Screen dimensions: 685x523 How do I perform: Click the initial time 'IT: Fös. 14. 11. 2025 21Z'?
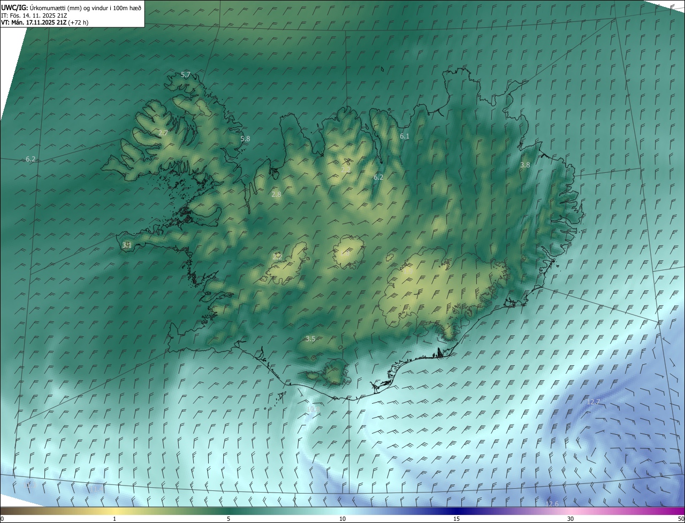tap(34, 15)
